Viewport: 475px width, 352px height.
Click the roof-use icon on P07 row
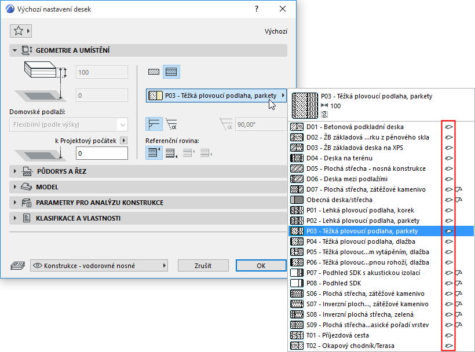click(x=459, y=273)
